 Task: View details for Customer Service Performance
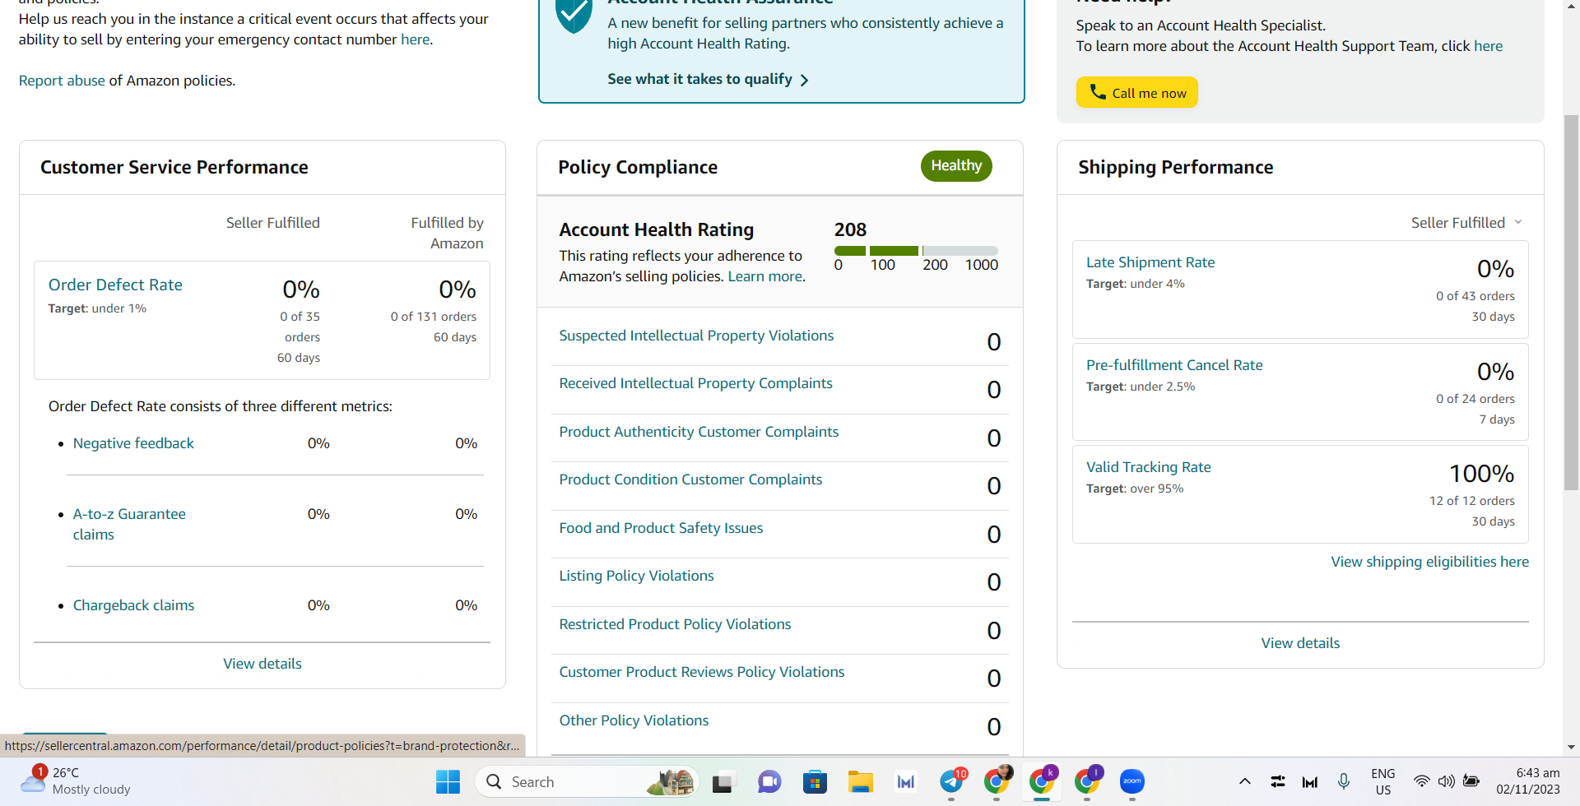[263, 664]
